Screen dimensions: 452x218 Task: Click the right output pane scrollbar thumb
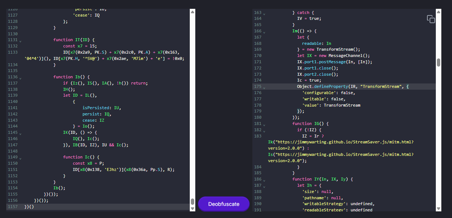tap(438, 62)
